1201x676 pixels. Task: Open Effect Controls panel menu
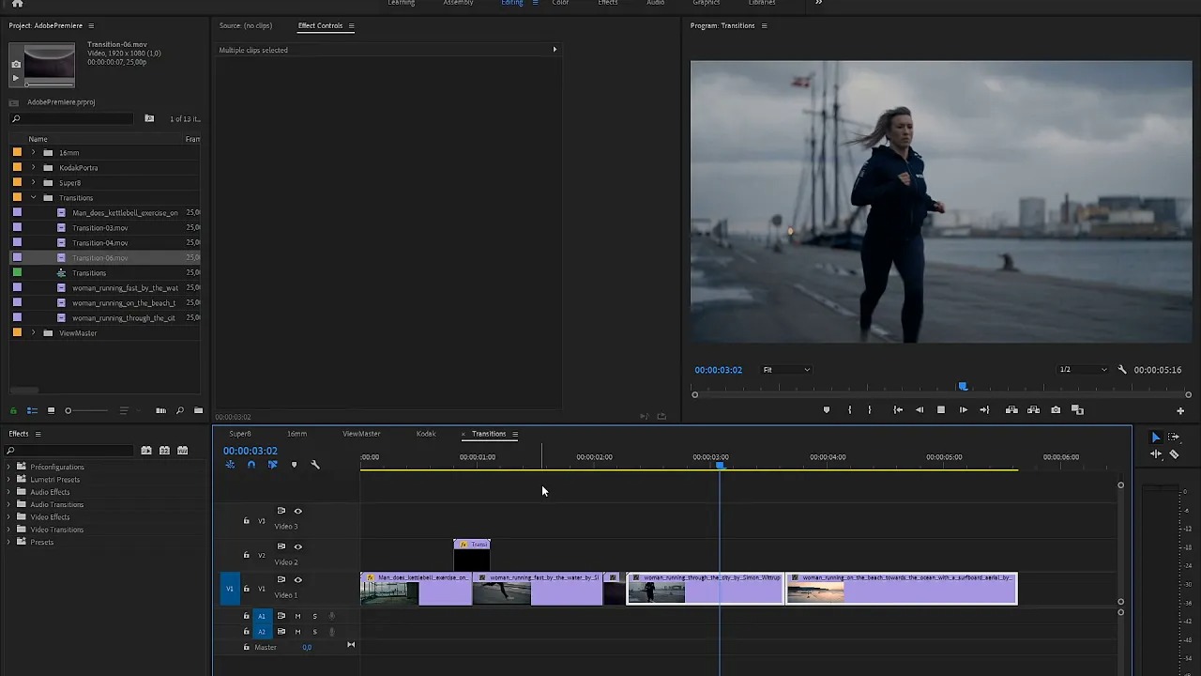pyautogui.click(x=351, y=25)
